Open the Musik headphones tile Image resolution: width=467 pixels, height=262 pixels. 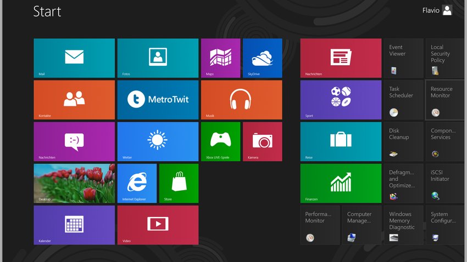pos(242,100)
